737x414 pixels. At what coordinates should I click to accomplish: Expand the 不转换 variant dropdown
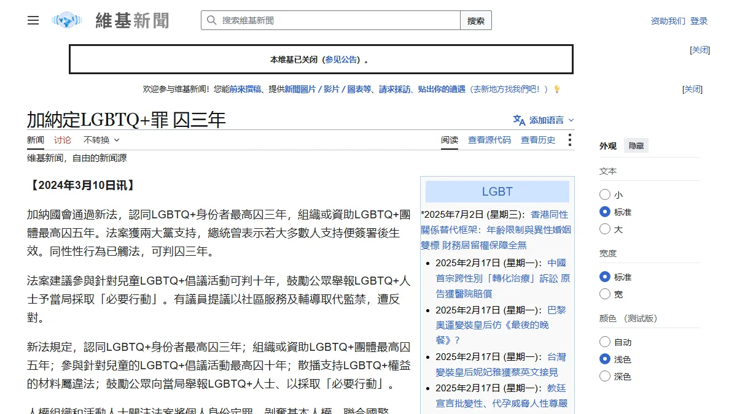(x=101, y=140)
